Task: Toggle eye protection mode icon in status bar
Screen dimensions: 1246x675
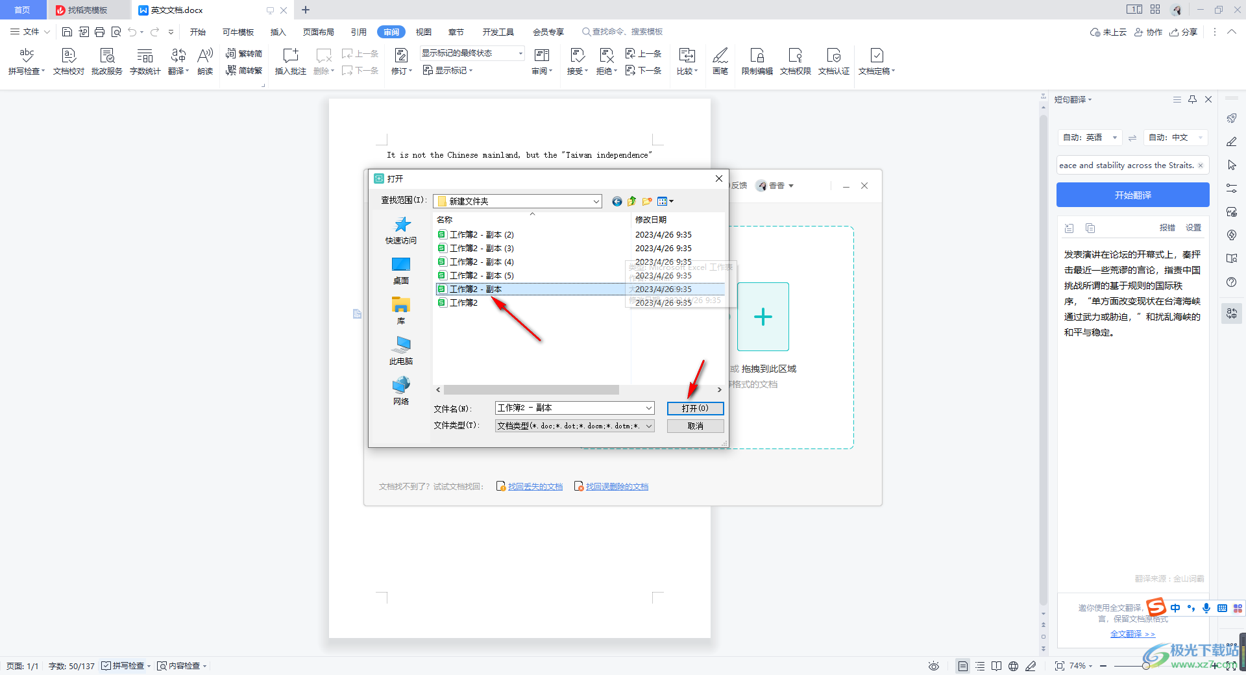Action: tap(934, 666)
